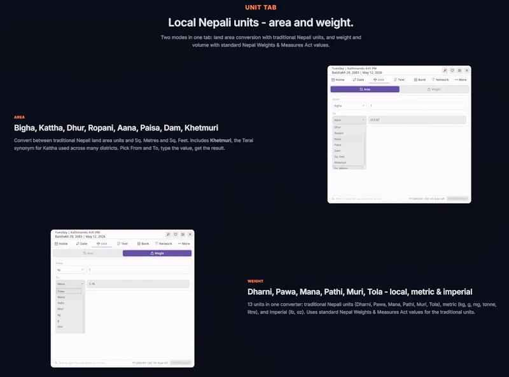Image resolution: width=509 pixels, height=377 pixels.
Task: Open Home tab in Area window
Action: tap(338, 79)
